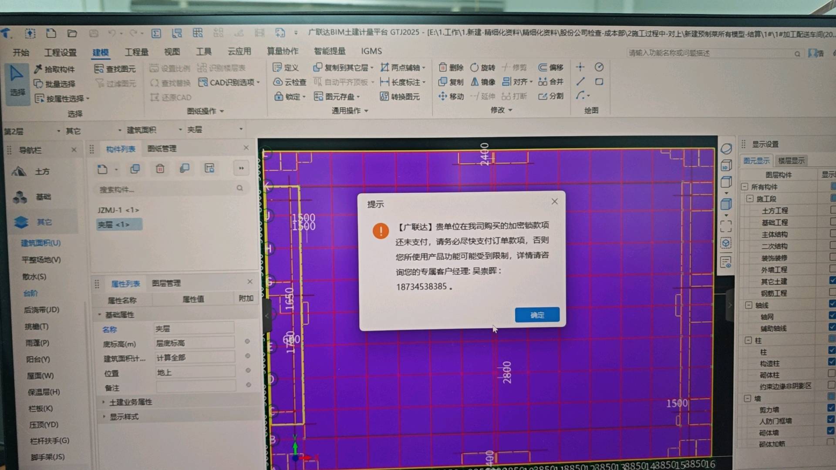The width and height of the screenshot is (836, 470).
Task: Close the 提示 dialog with X
Action: point(554,201)
